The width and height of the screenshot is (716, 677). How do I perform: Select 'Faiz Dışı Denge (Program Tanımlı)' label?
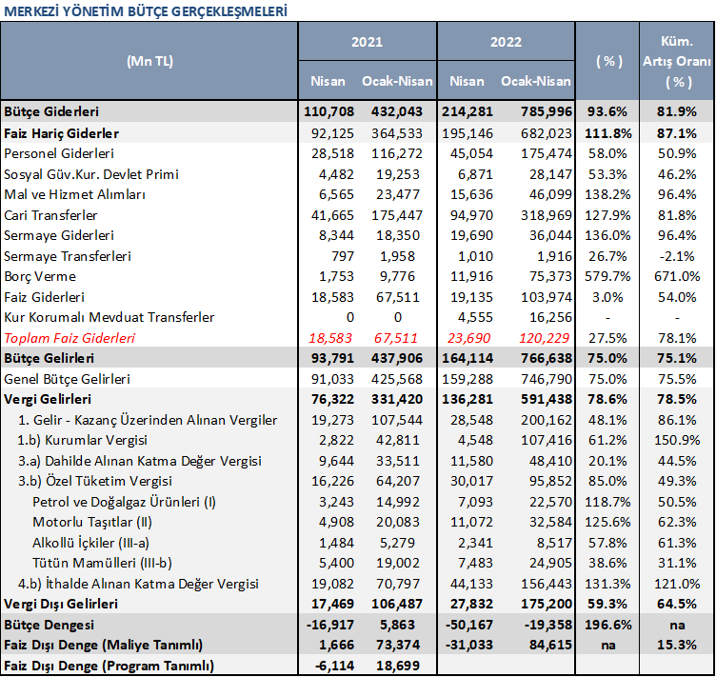(x=109, y=666)
